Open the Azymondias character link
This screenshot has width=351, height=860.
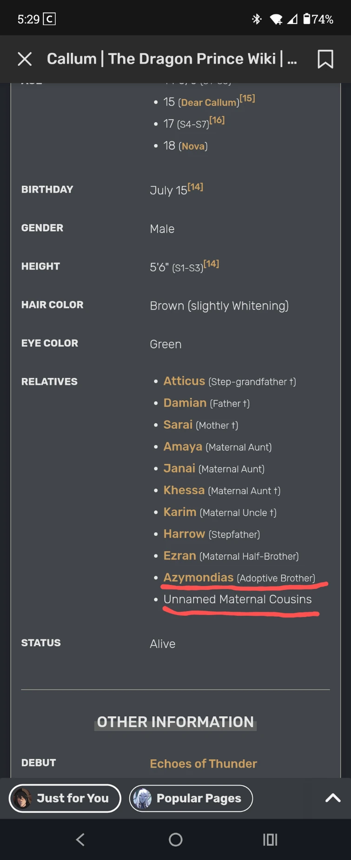(198, 577)
